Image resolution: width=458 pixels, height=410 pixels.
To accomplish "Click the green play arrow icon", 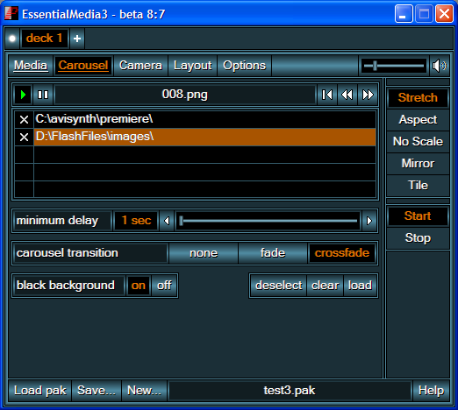I will (23, 95).
